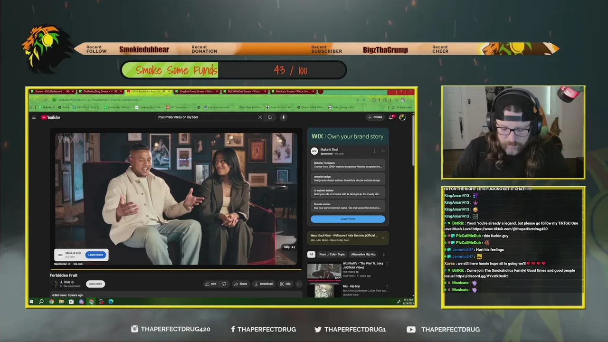Click Wiz Khalifa The Plan video title

point(363,265)
